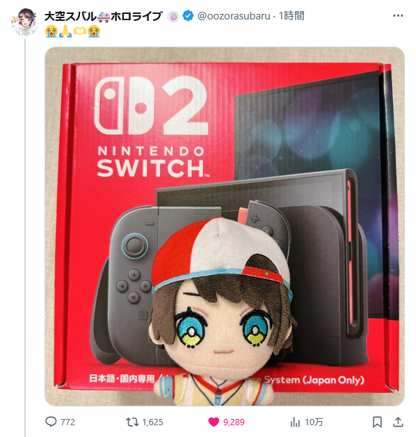The image size is (416, 437).
Task: Click the 1,625 reposts count
Action: (152, 422)
